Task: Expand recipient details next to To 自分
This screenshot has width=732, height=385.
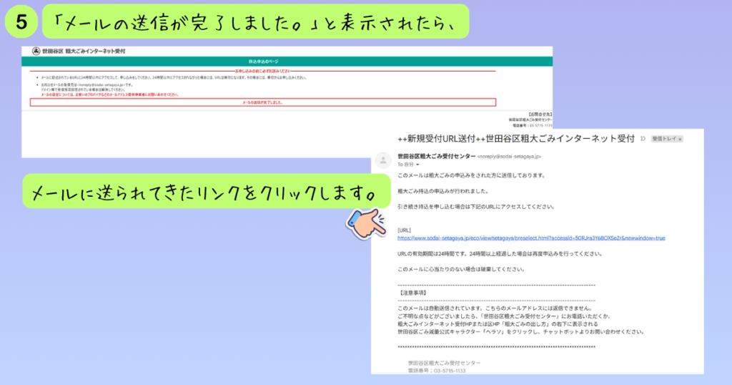Action: [x=417, y=165]
